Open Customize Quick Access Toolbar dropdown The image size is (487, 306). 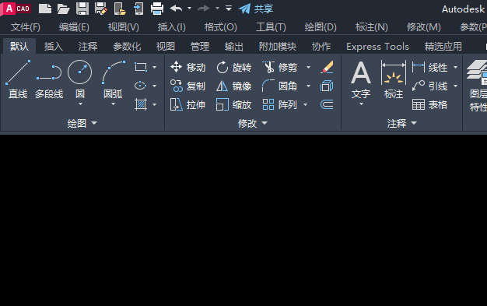(x=229, y=9)
